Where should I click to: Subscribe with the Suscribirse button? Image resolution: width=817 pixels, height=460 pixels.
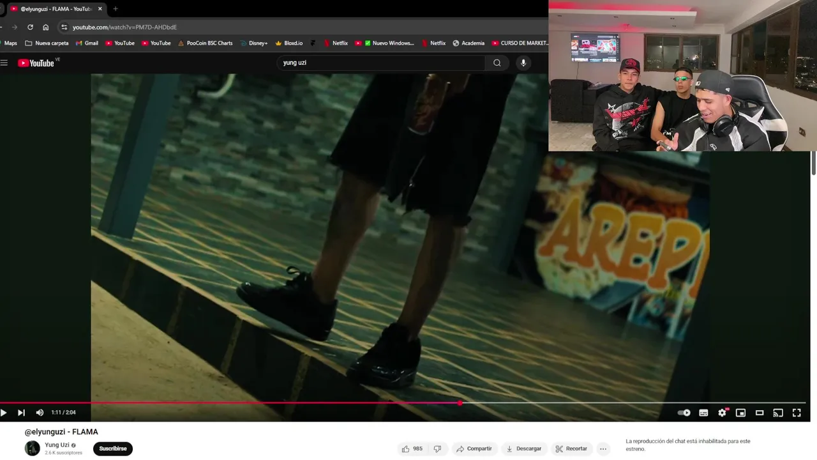pyautogui.click(x=113, y=448)
